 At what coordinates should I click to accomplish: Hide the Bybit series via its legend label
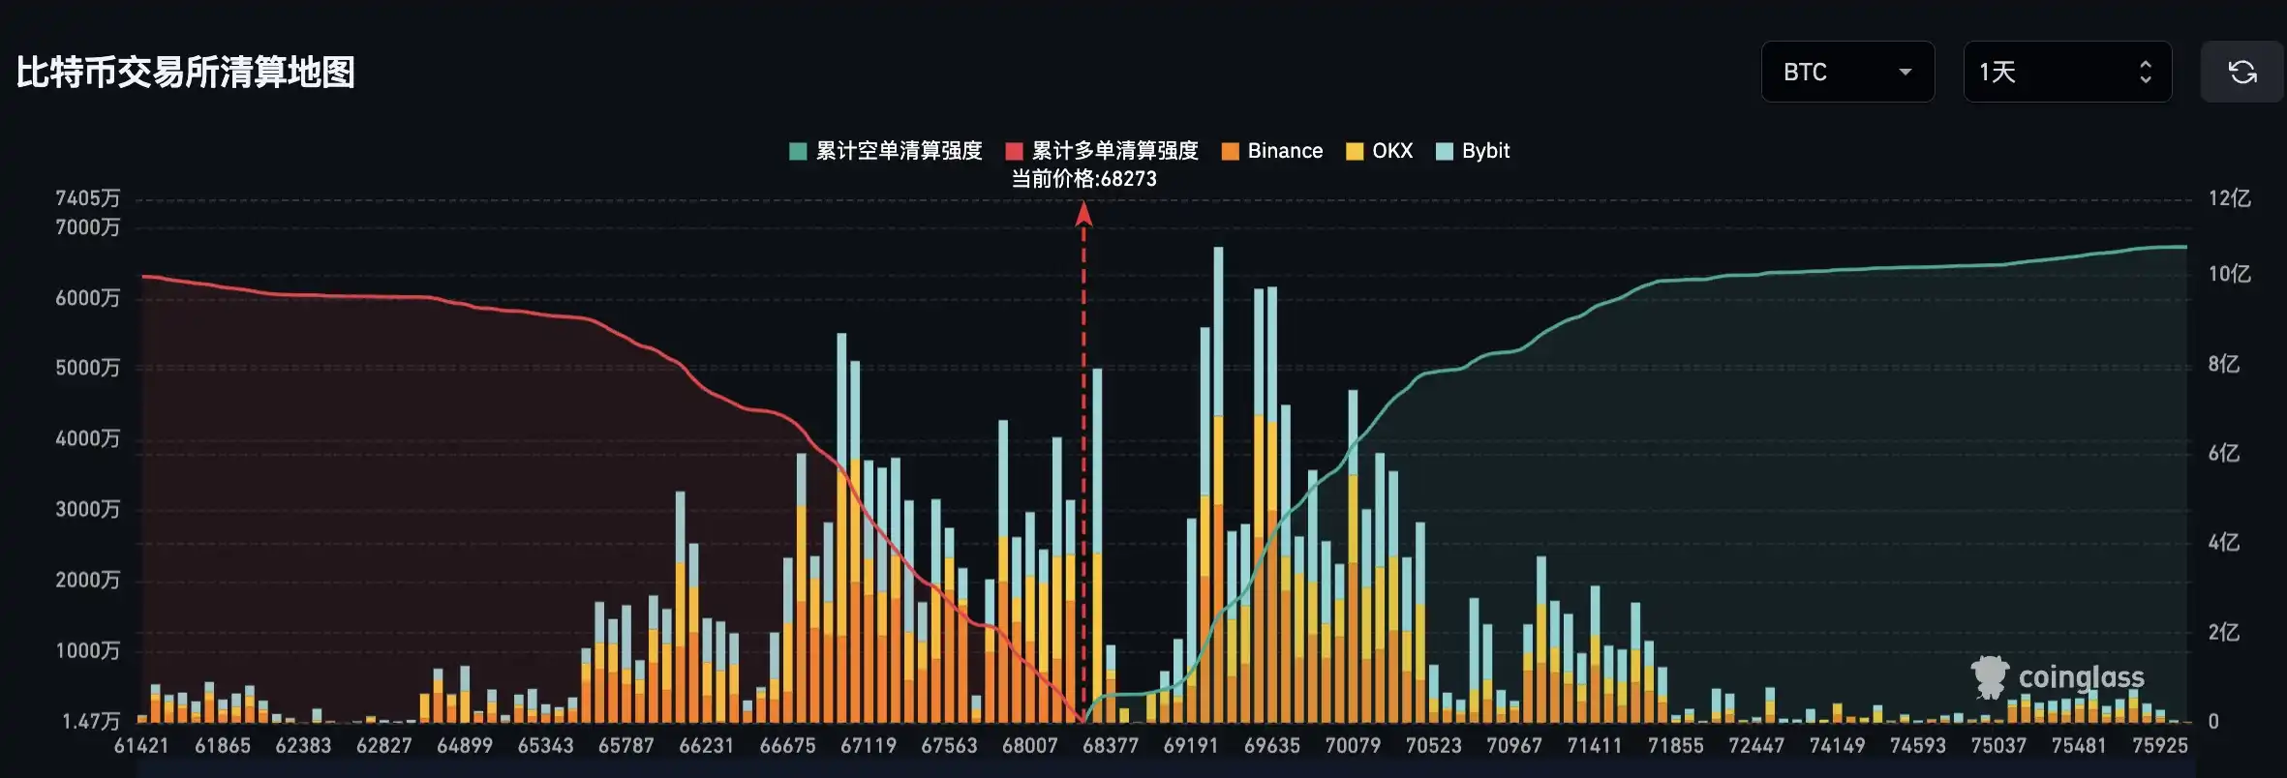click(x=1485, y=151)
